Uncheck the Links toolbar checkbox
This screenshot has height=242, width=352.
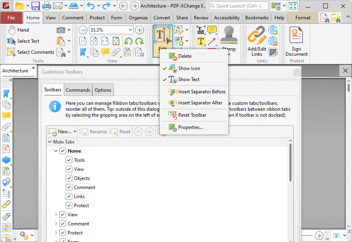[x=69, y=197]
